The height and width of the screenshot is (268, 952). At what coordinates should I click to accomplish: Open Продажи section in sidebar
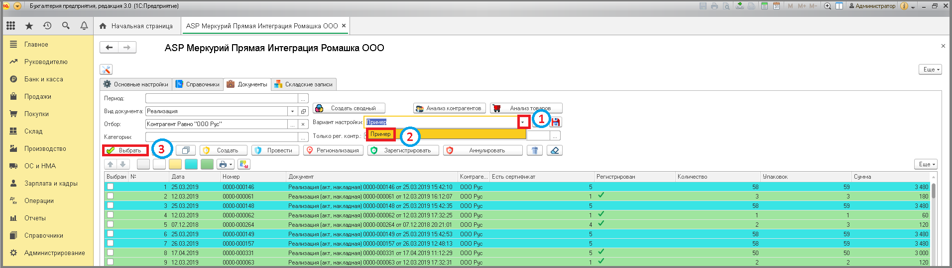pos(37,96)
